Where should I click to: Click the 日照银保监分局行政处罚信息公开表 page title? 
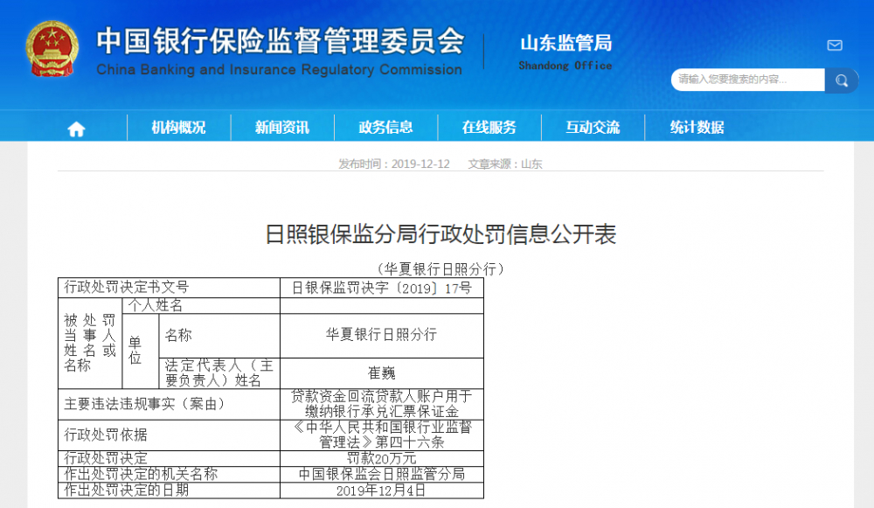[x=440, y=234]
